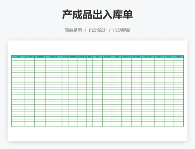
Task: Select the 生产批号 column header
Action: coord(107,57)
